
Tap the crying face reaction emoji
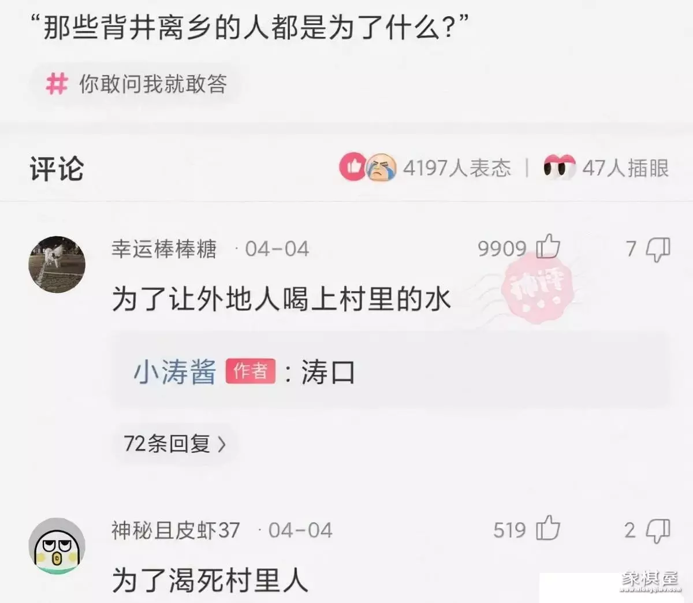point(382,167)
